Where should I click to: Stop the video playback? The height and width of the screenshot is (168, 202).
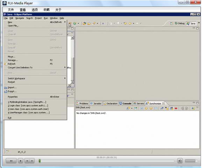tap(21, 161)
